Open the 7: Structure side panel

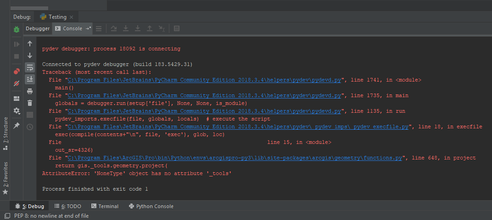tap(6, 133)
